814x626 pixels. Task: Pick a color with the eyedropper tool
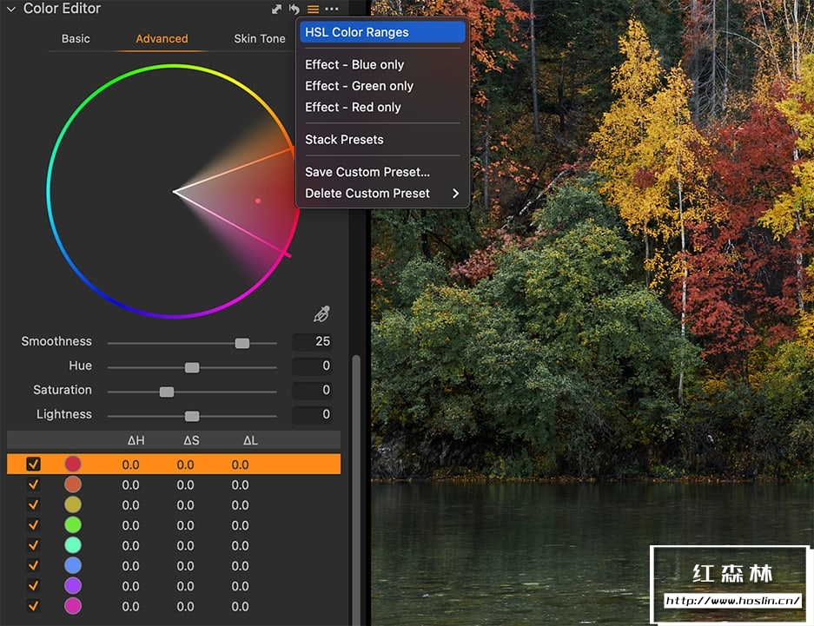tap(321, 314)
